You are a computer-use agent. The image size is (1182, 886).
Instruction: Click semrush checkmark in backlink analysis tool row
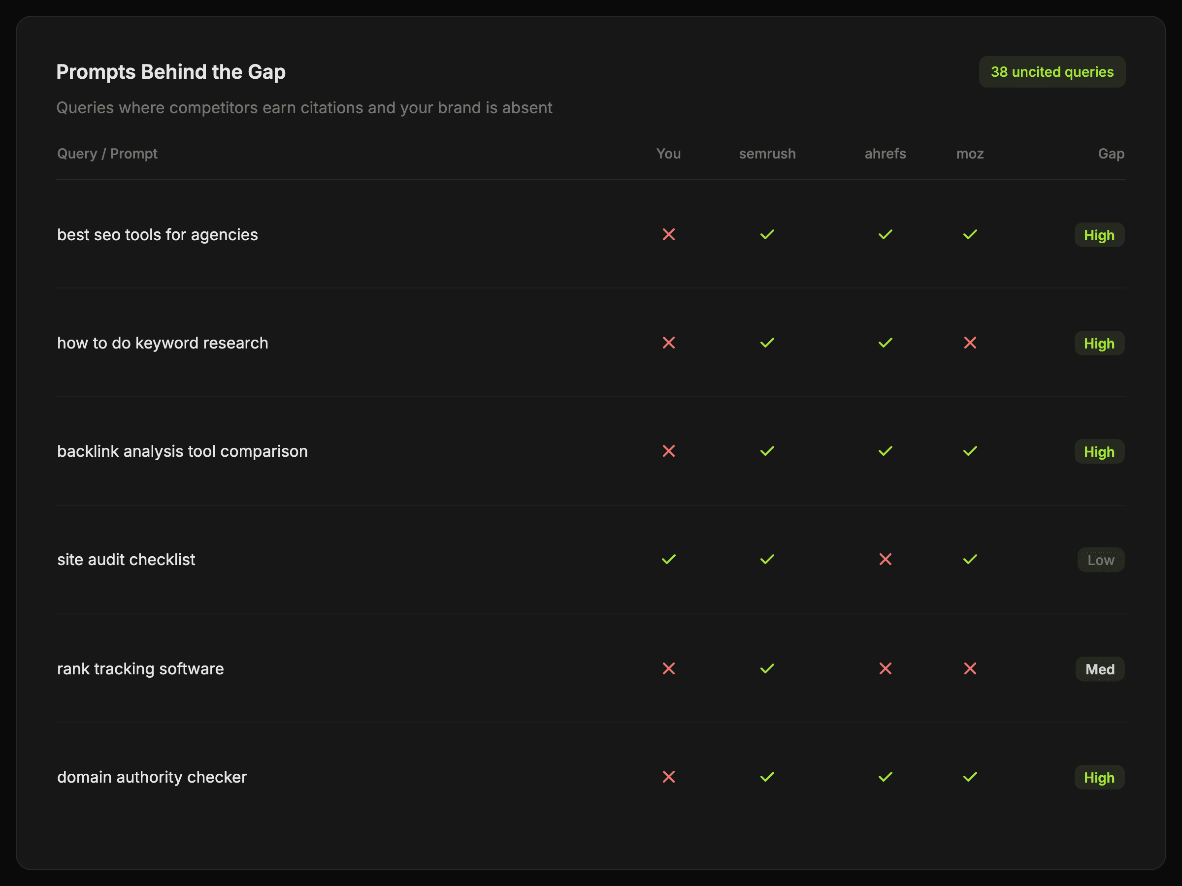click(x=767, y=451)
